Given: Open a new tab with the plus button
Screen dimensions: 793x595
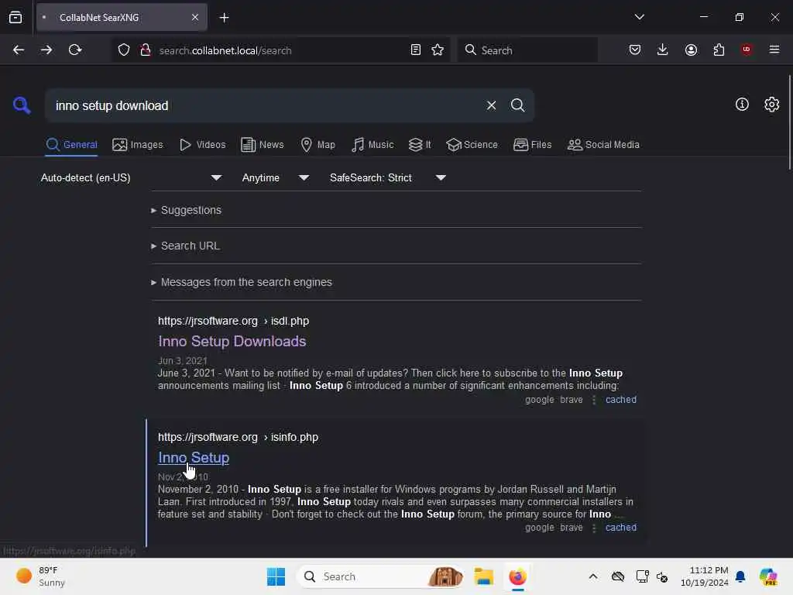Looking at the screenshot, I should 224,18.
